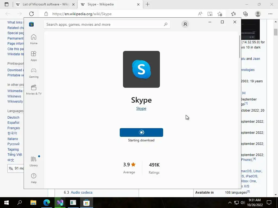This screenshot has width=278, height=208.
Task: Open Help in the Store sidebar
Action: point(34,178)
